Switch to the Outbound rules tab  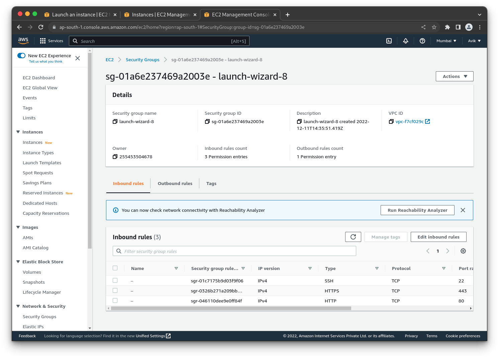[175, 183]
